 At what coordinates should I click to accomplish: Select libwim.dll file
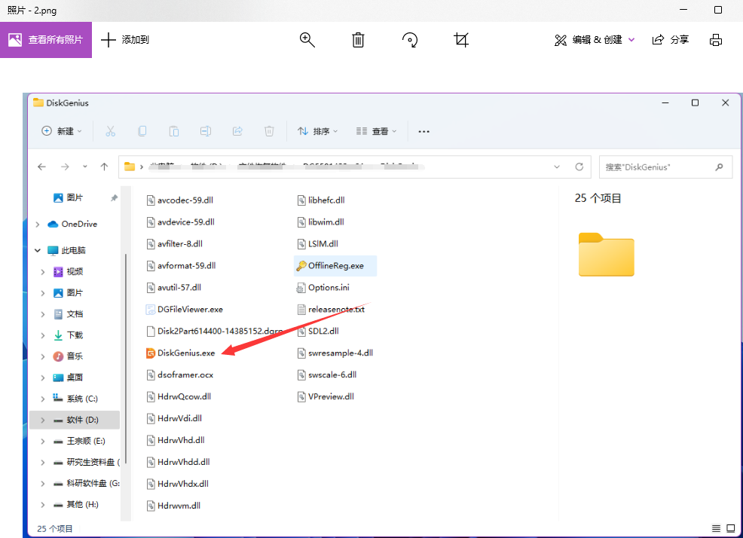(x=320, y=222)
